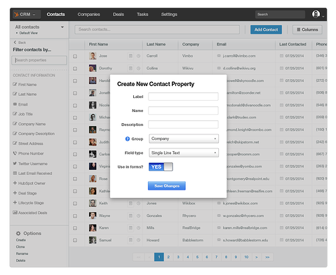Focus the Search properties field
The image size is (336, 275).
(39, 60)
